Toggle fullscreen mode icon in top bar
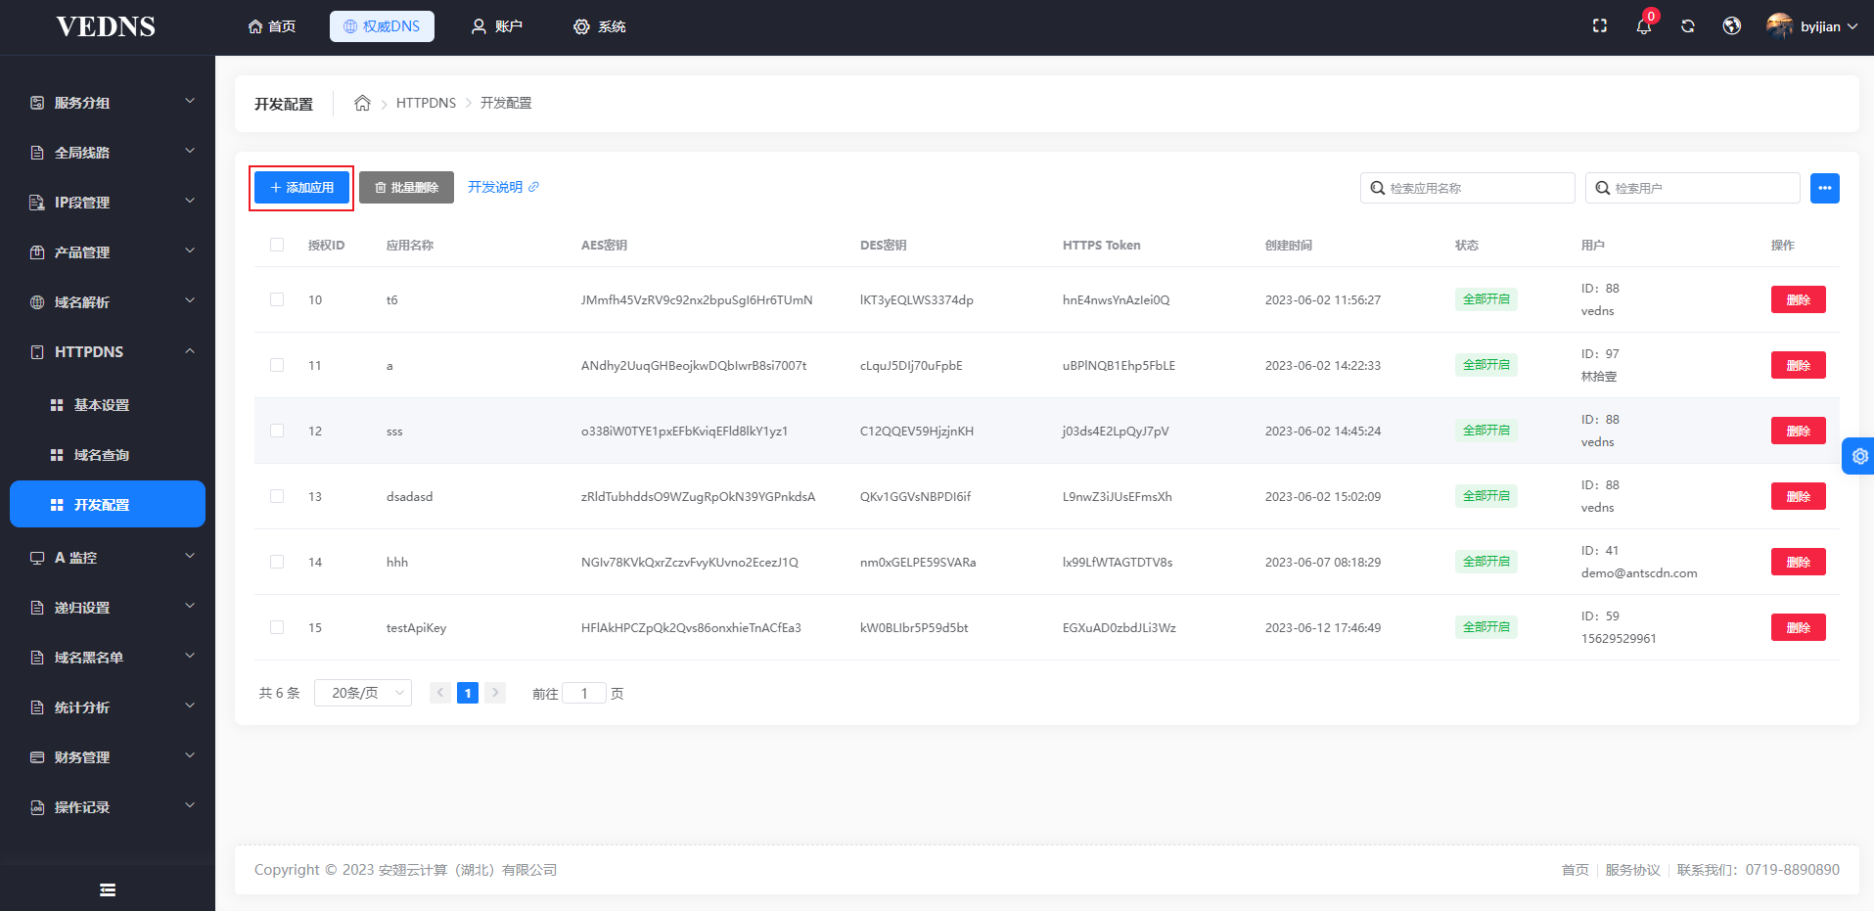 click(x=1600, y=26)
